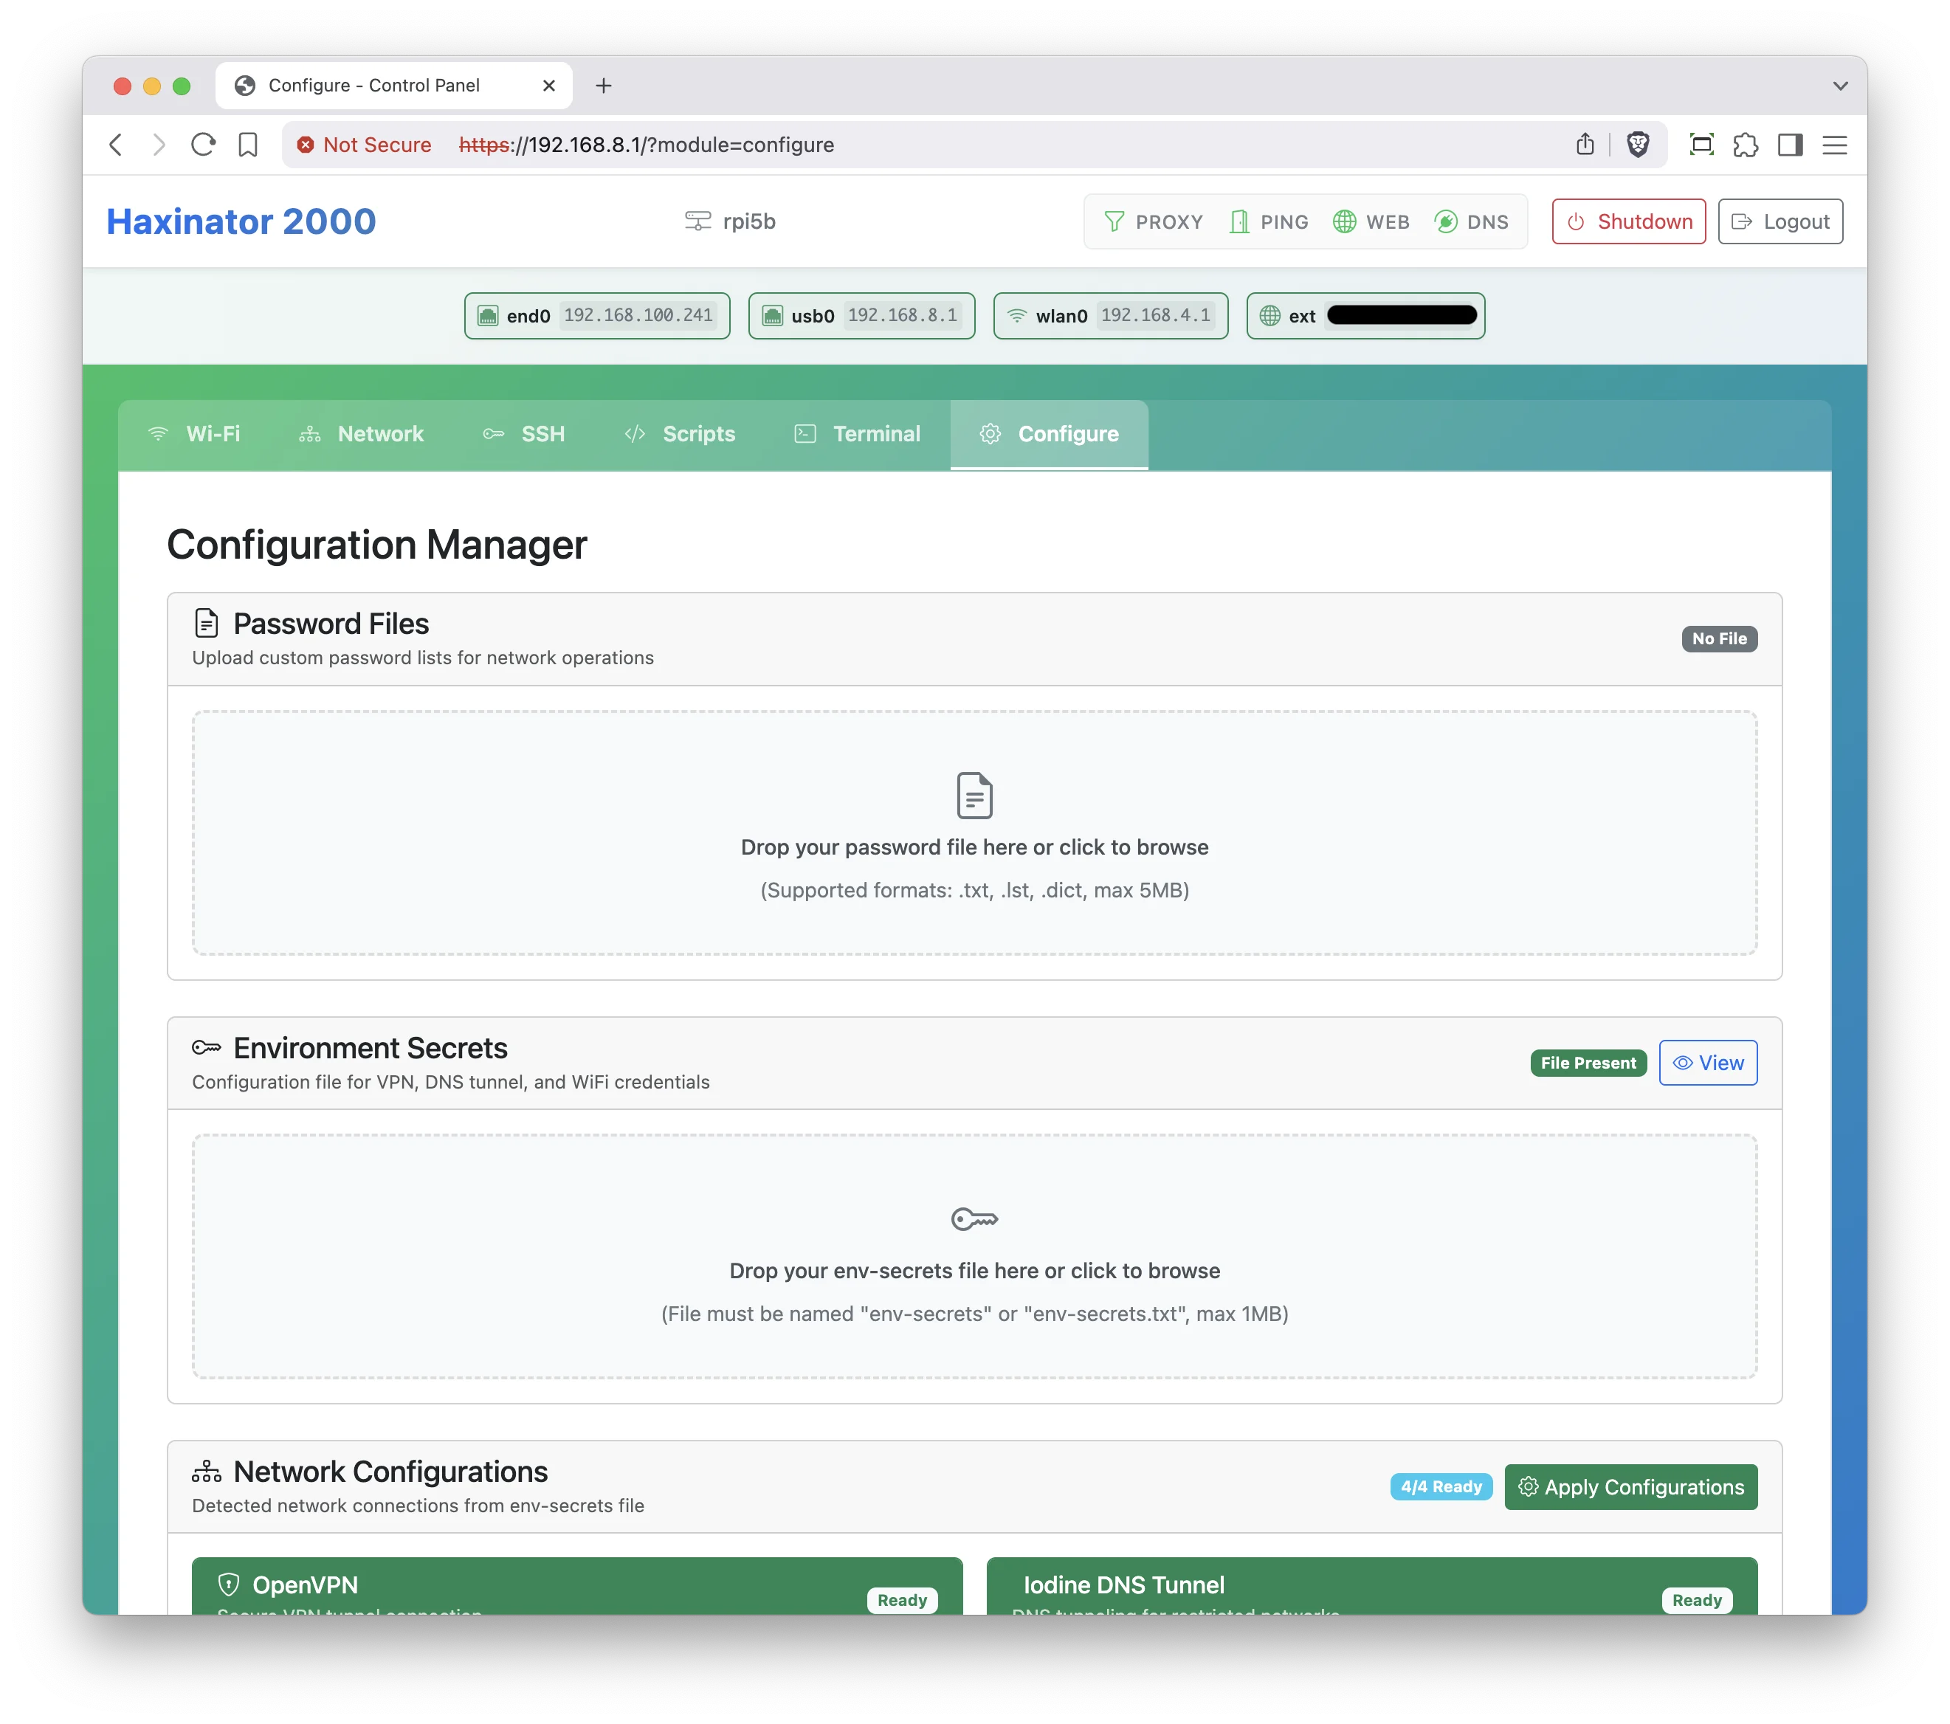1950x1724 pixels.
Task: Click Apply Configurations button
Action: 1630,1487
